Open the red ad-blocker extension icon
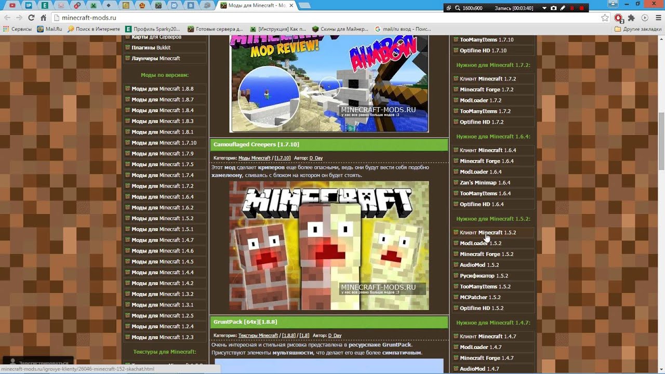This screenshot has height=374, width=665. [619, 18]
